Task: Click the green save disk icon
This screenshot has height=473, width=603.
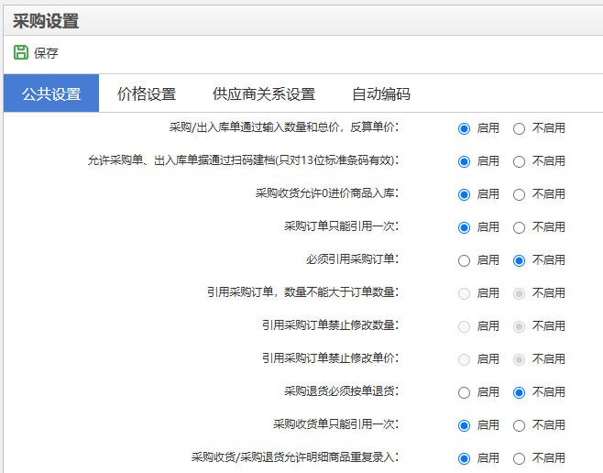Action: click(x=21, y=52)
